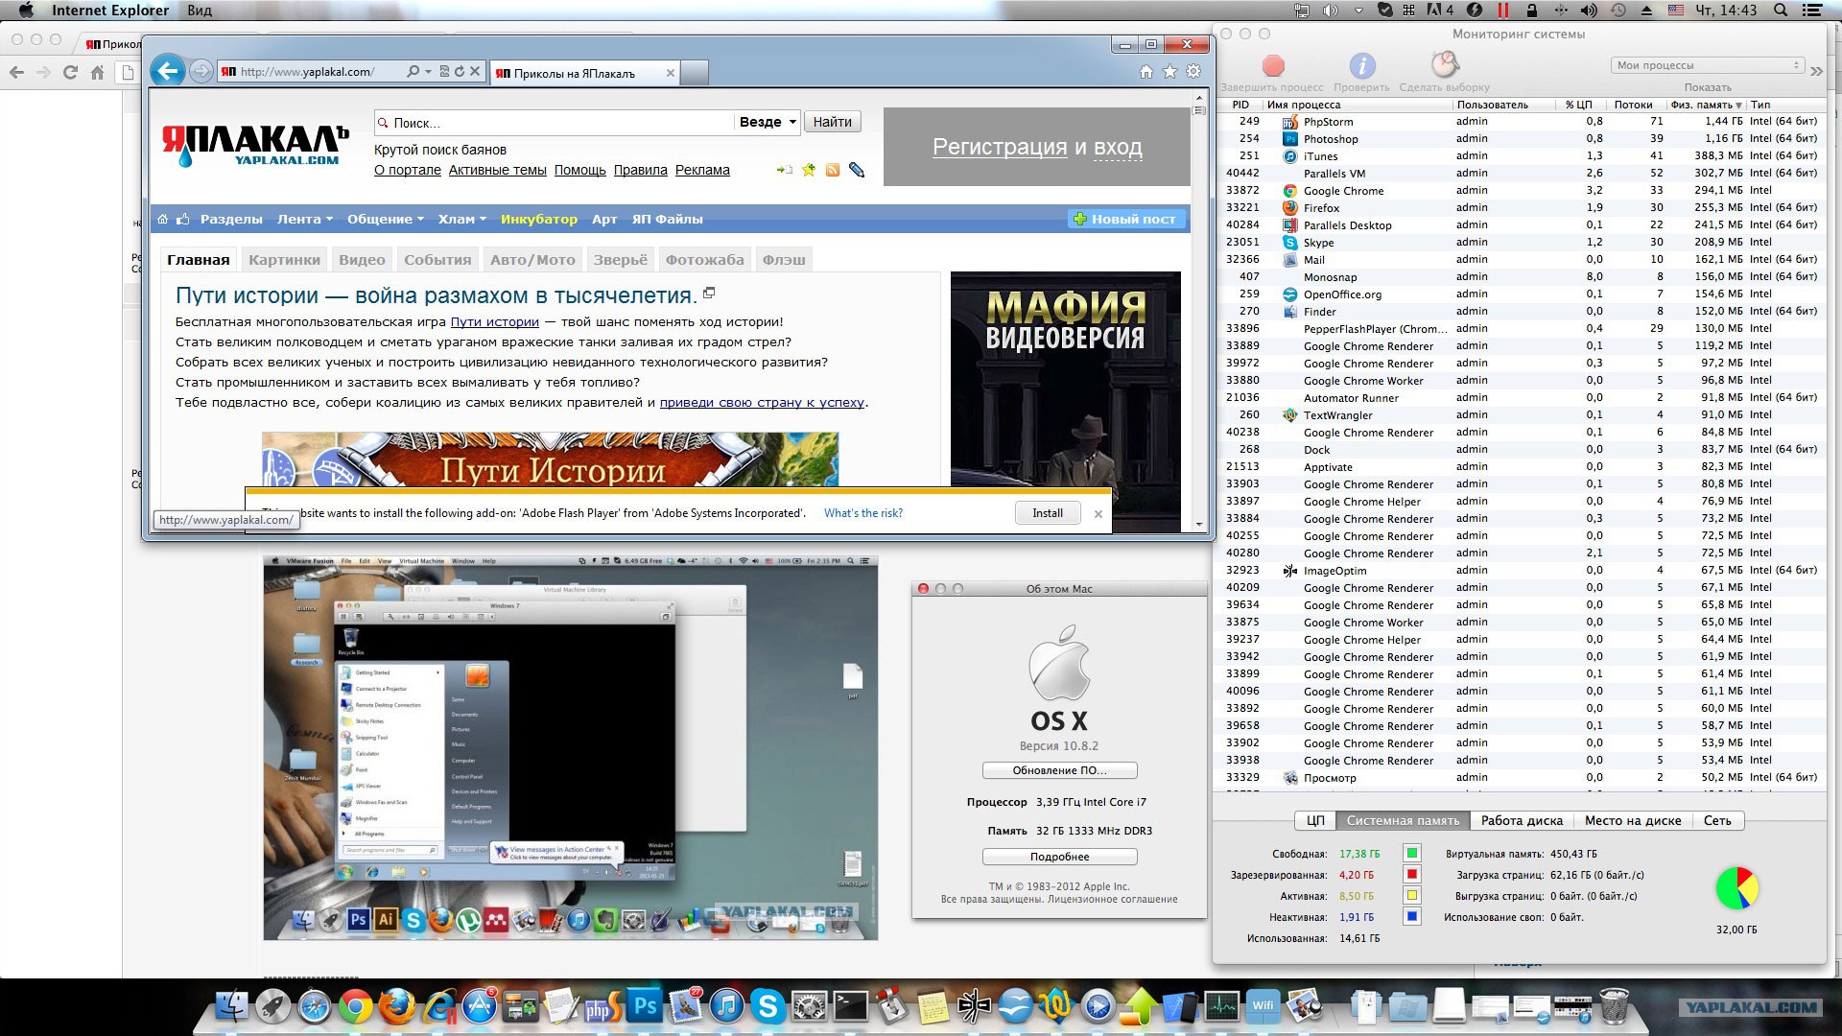This screenshot has width=1842, height=1036.
Task: Open Terminal from the Dock
Action: click(850, 1006)
